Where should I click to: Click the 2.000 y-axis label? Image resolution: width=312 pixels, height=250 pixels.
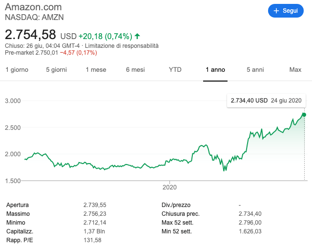[x=13, y=154]
